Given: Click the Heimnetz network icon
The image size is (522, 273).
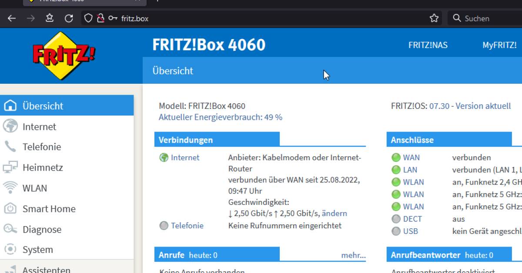Looking at the screenshot, I should point(10,168).
